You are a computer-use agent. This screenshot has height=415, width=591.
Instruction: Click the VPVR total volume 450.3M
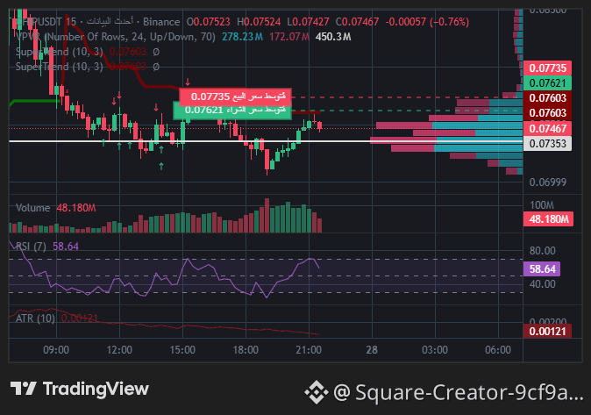(333, 37)
